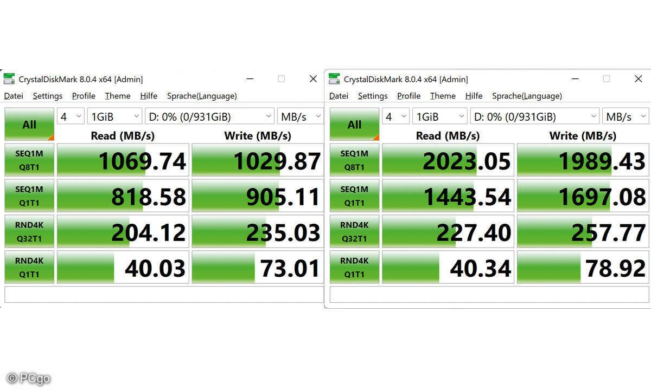Run SEQ1M Q1T1 test in left window
The image size is (651, 390).
pos(29,196)
